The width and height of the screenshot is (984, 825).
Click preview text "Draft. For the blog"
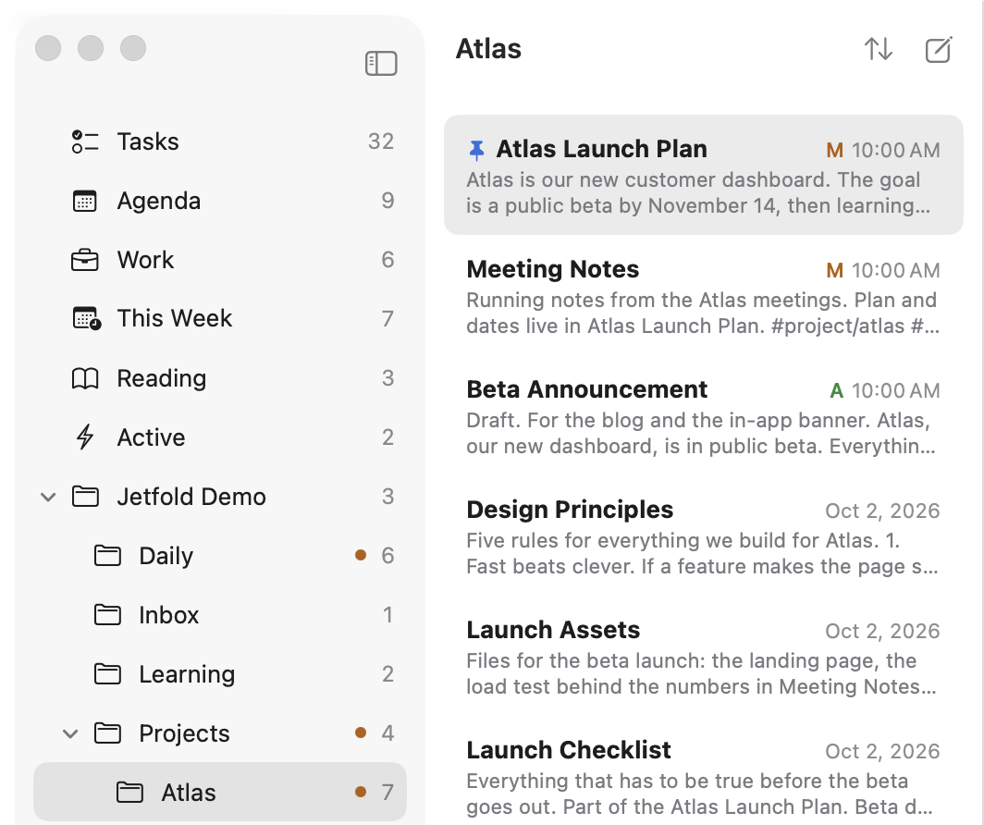click(556, 420)
